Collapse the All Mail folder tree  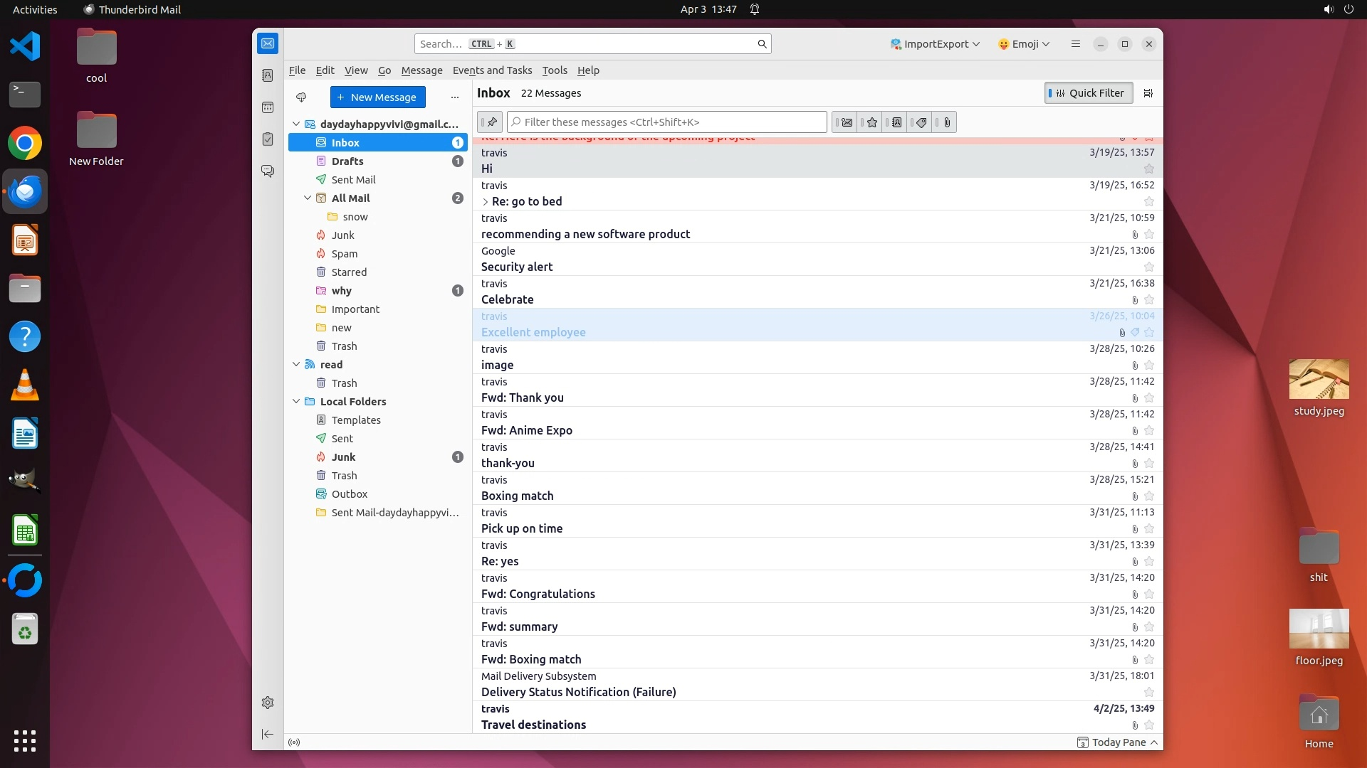click(308, 198)
